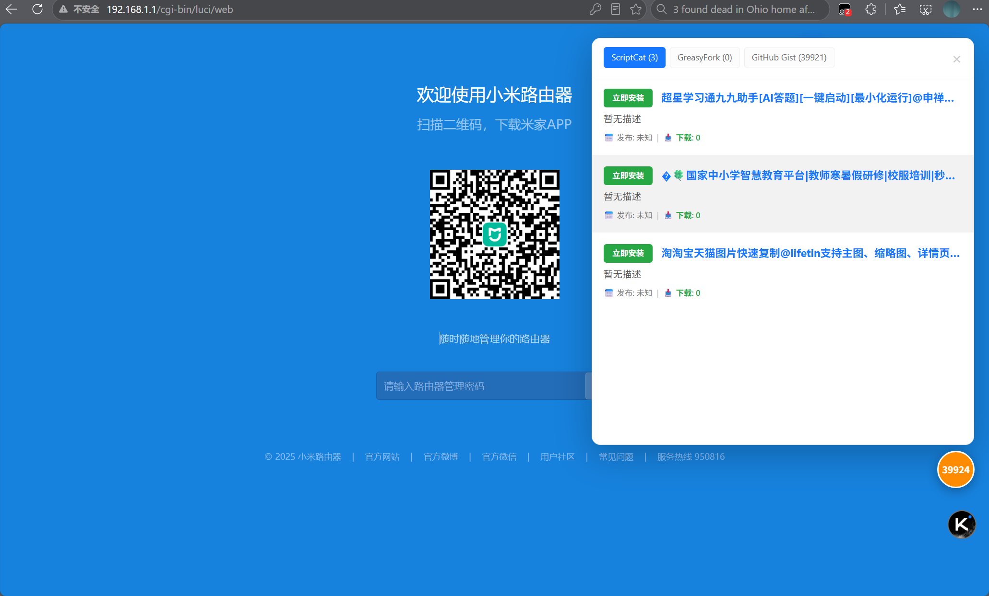Viewport: 989px width, 596px height.
Task: Click the 欢迎使用小米路由器 heading text
Action: tap(494, 95)
